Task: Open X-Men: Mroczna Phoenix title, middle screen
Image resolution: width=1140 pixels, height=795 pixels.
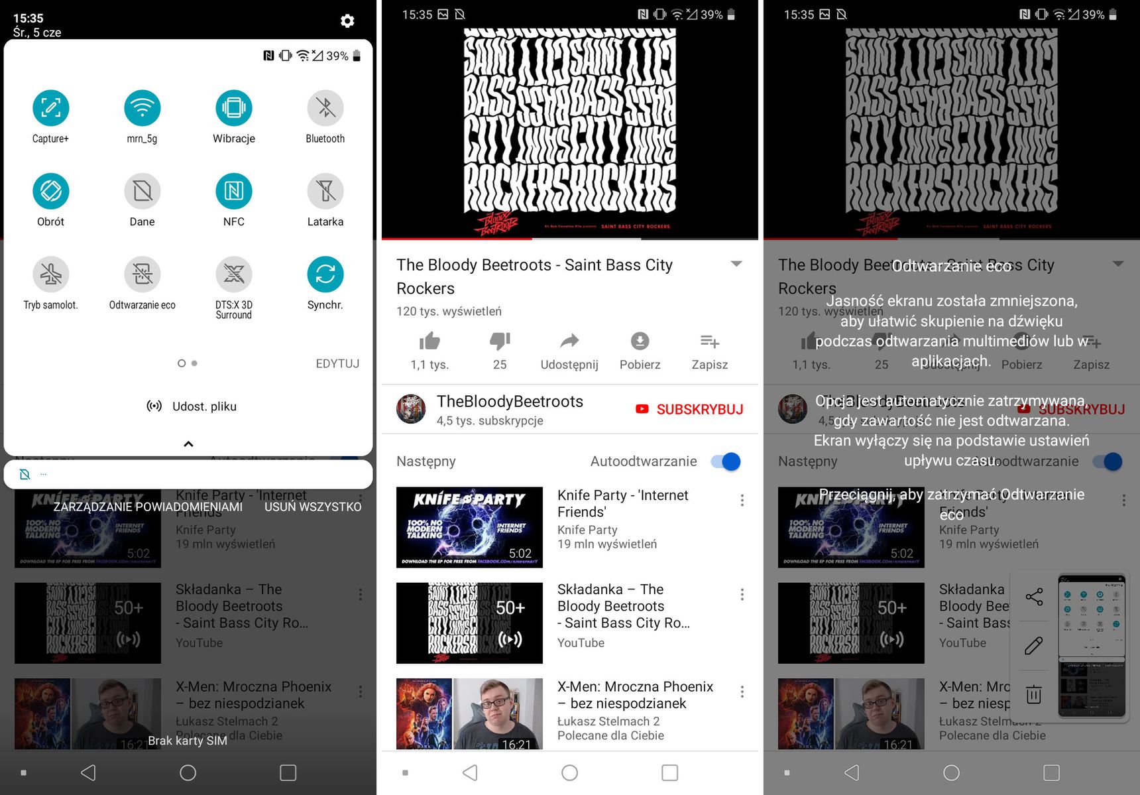Action: [x=635, y=695]
